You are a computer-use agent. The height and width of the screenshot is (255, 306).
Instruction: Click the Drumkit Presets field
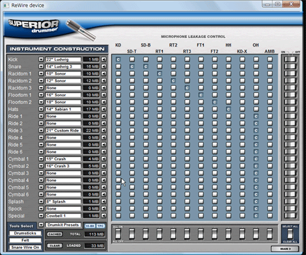coord(63,225)
